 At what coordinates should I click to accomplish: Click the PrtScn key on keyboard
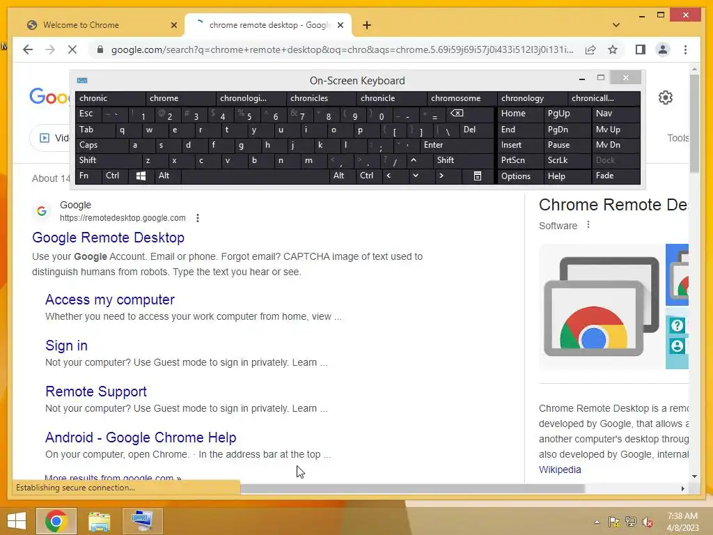[521, 161]
